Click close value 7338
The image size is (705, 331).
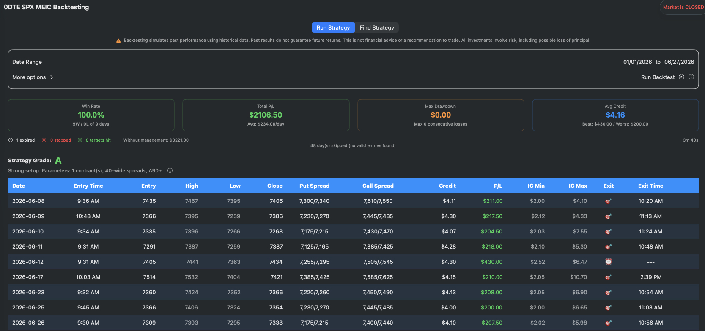pos(276,323)
